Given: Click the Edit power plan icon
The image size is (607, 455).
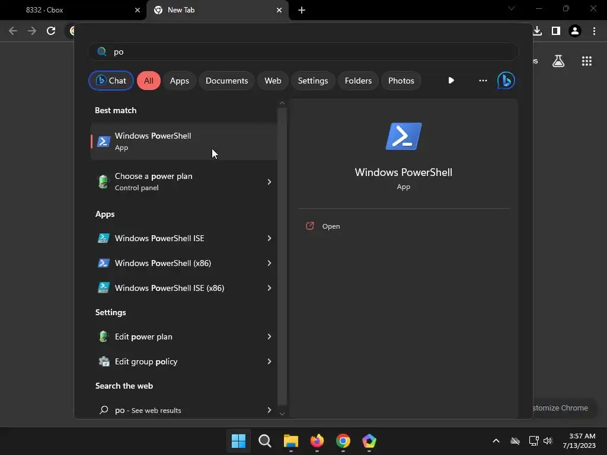Looking at the screenshot, I should point(103,337).
